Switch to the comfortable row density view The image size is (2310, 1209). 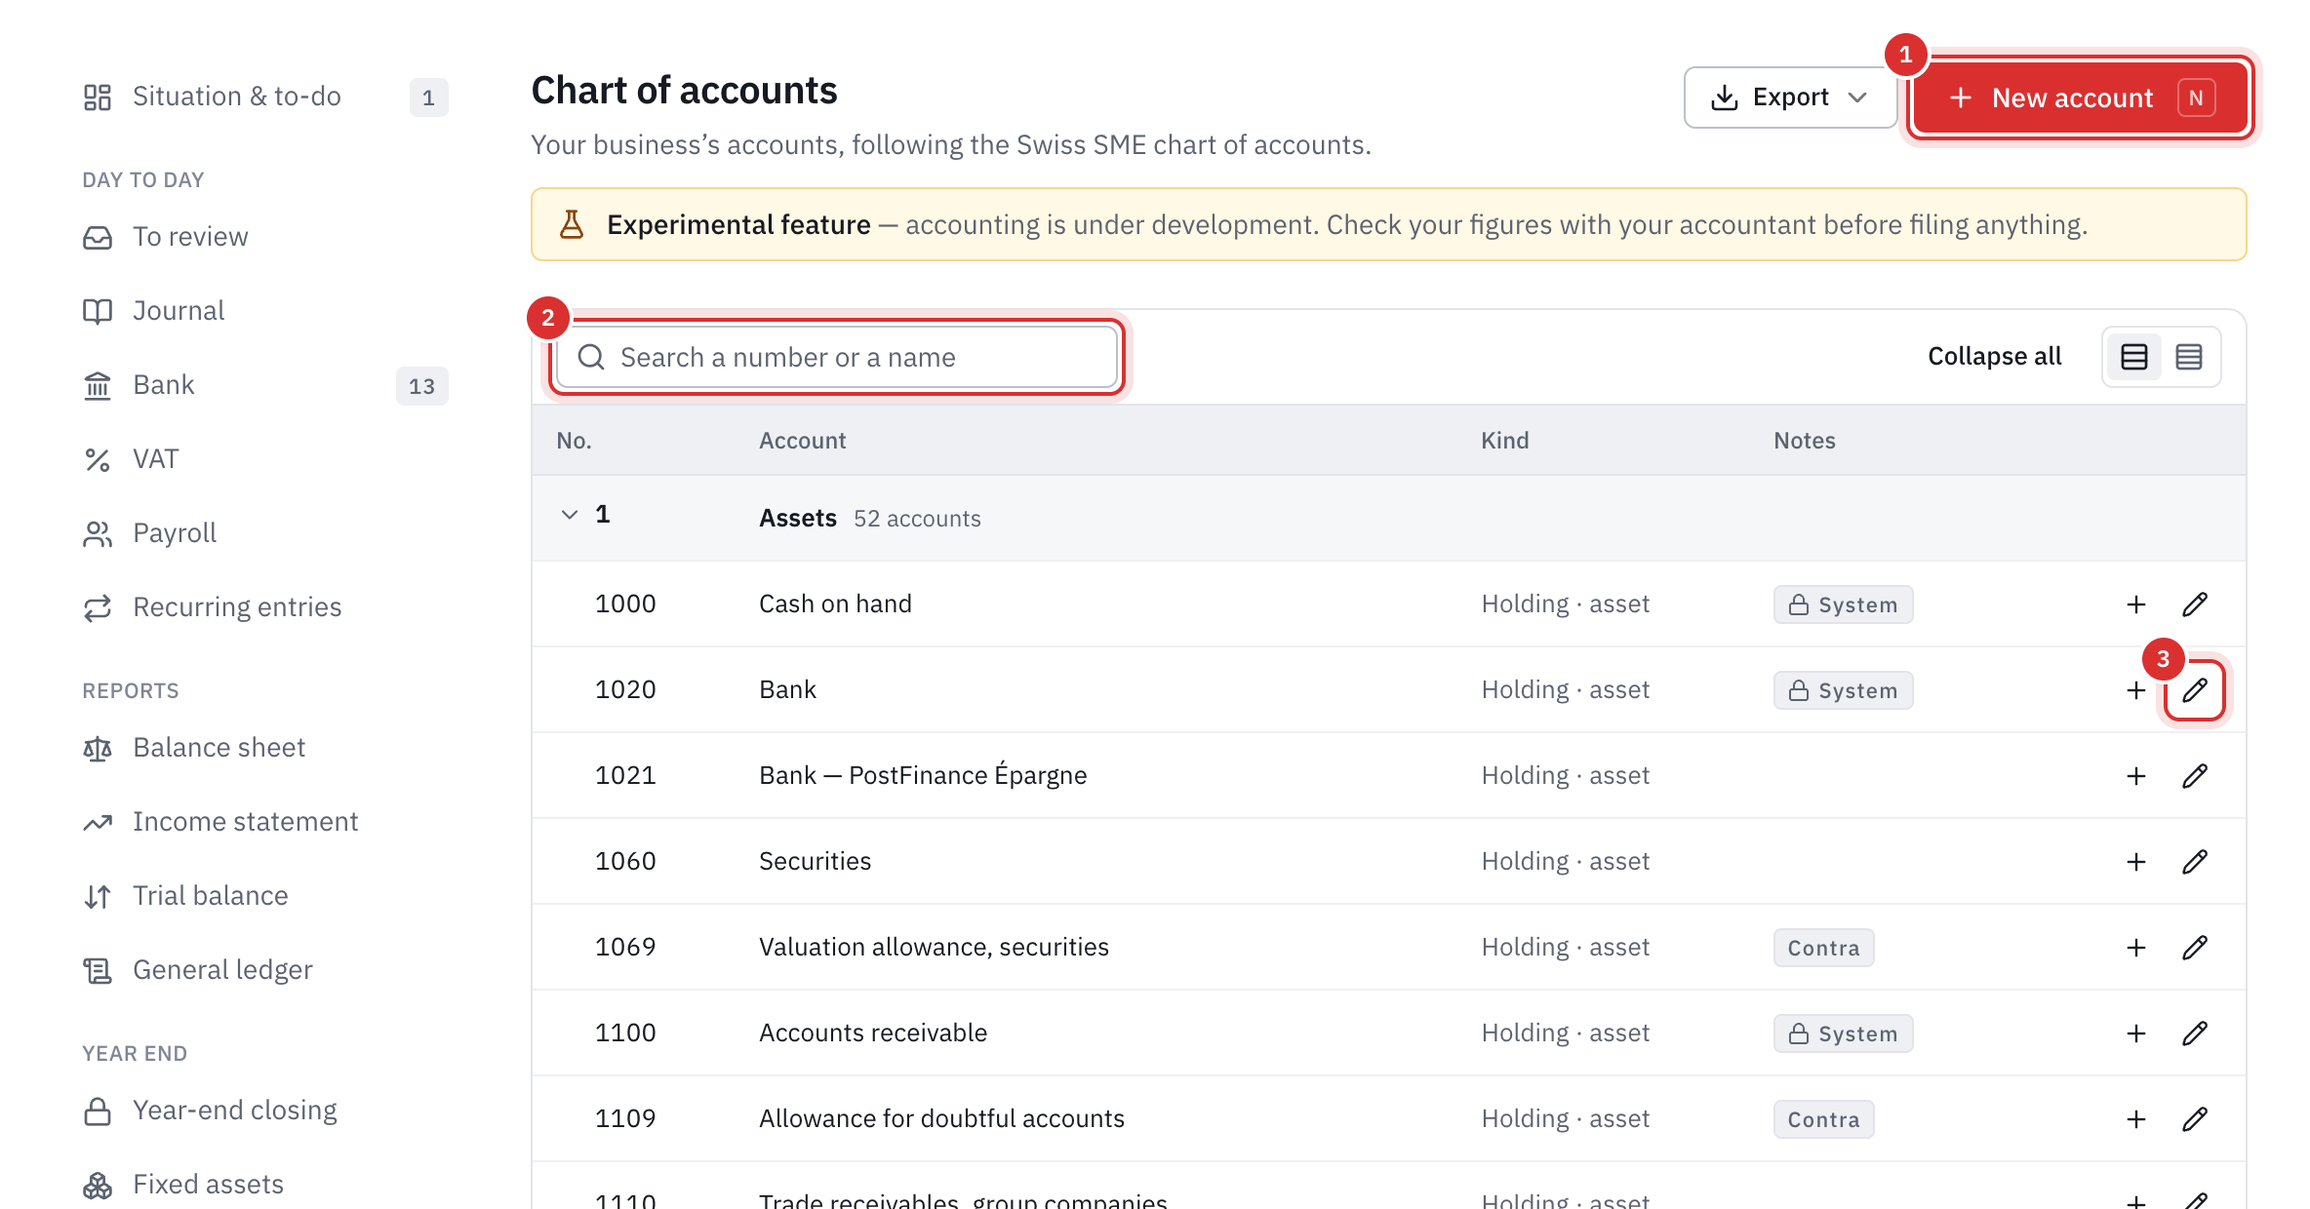(x=2133, y=357)
